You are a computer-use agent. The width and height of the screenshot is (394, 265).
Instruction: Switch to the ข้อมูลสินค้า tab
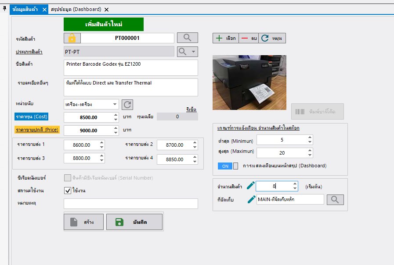click(x=25, y=10)
